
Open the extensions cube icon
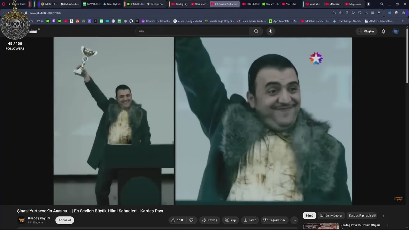(403, 13)
